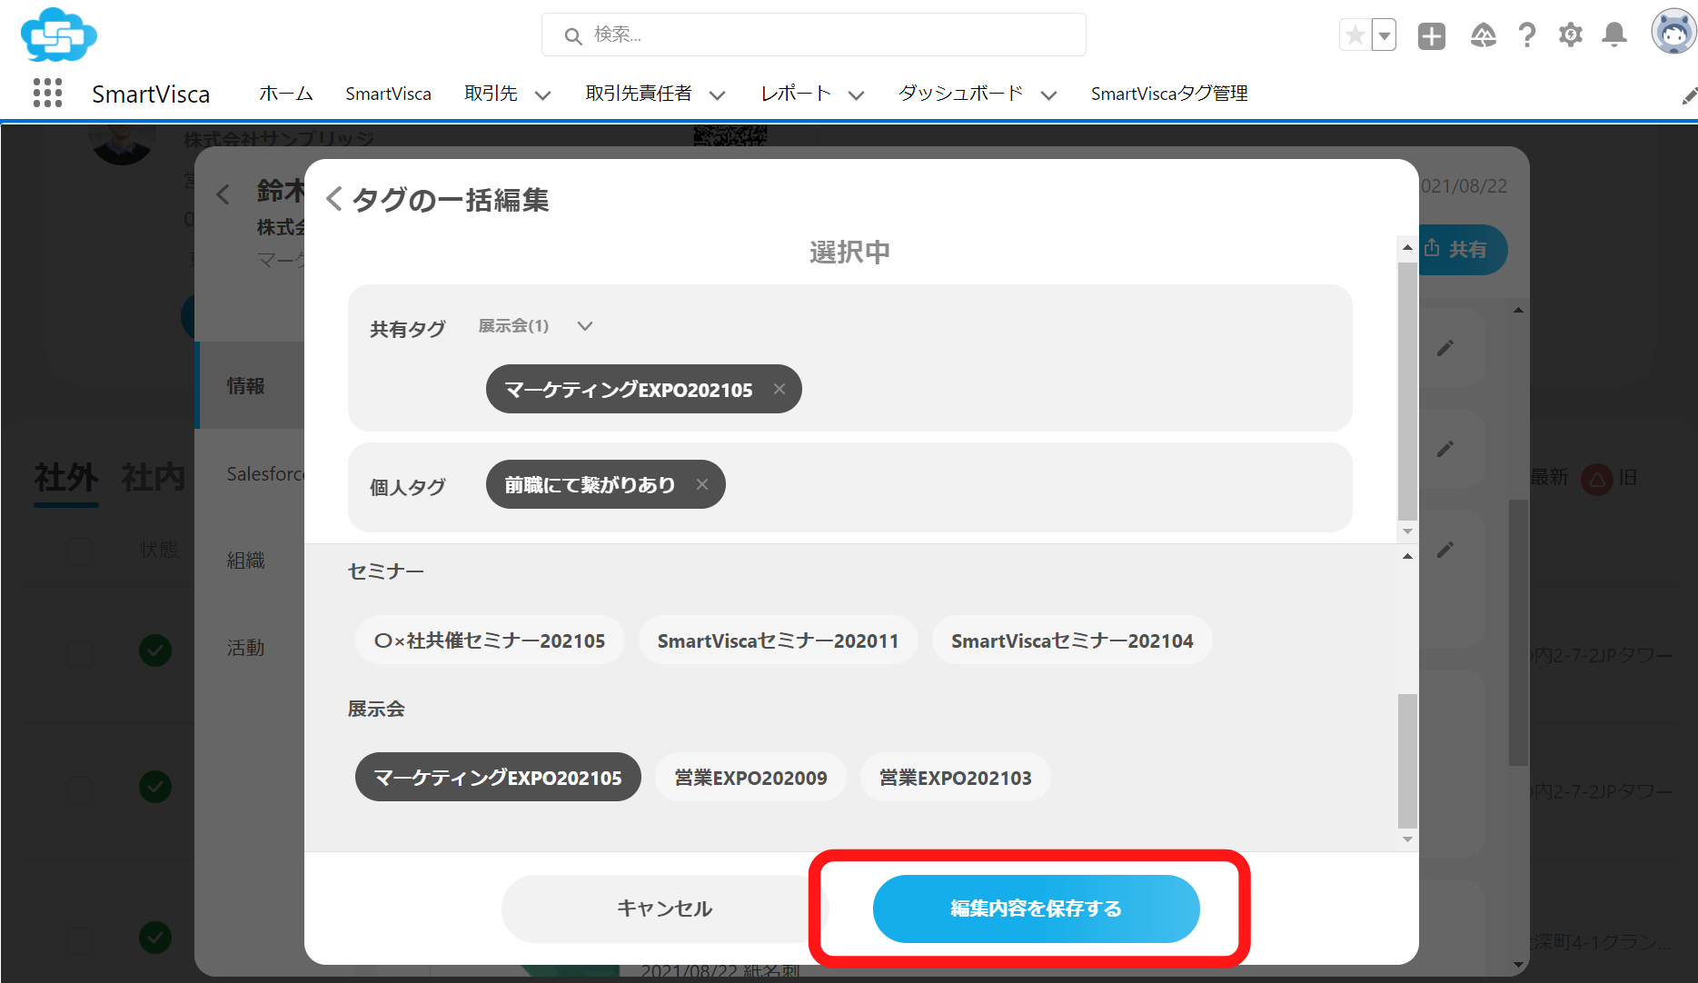Deselect マーケティングEXPO202105 in the 展示会 list

pos(498,778)
